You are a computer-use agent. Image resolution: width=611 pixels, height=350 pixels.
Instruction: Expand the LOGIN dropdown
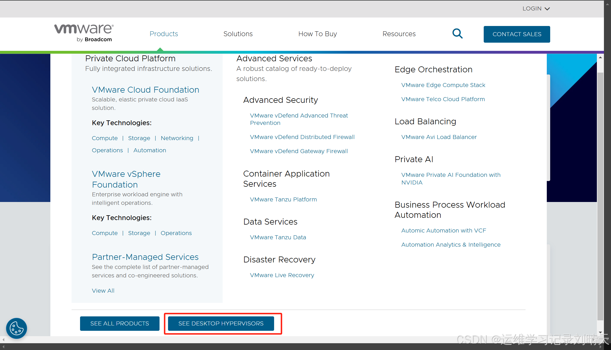tap(535, 8)
